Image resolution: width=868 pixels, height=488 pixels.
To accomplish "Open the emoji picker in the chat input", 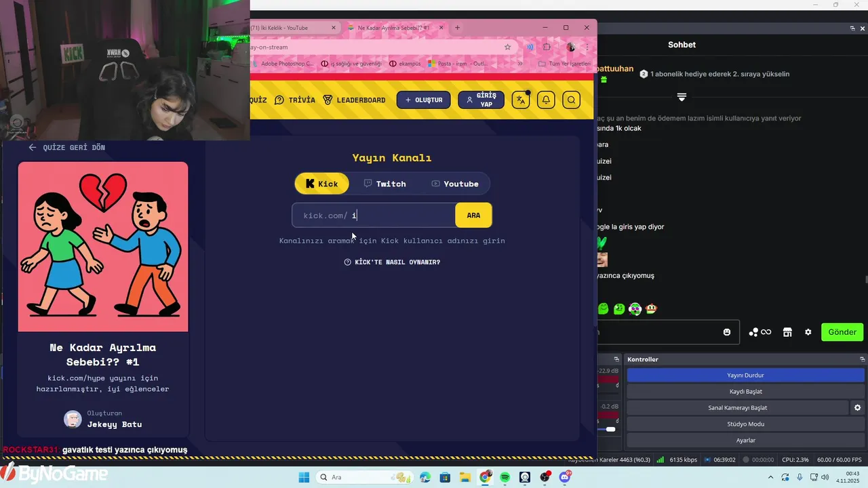I will 727,332.
